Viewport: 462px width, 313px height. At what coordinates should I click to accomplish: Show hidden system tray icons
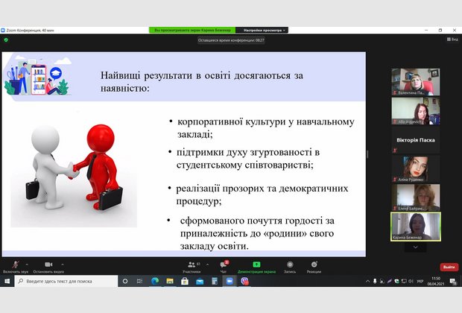click(367, 282)
